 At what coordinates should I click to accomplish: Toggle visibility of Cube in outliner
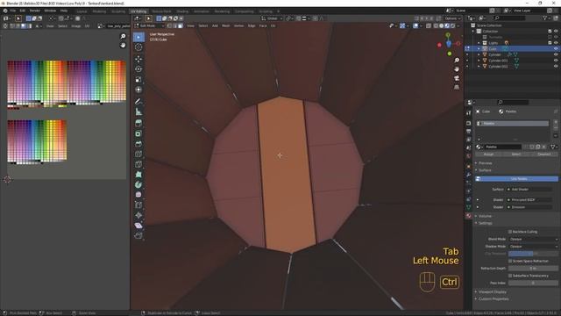coord(556,49)
